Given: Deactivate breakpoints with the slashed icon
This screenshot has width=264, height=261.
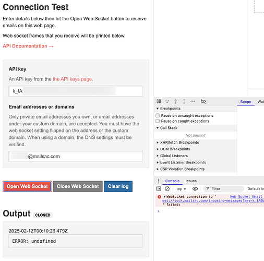Looking at the screenshot, I should (203, 101).
